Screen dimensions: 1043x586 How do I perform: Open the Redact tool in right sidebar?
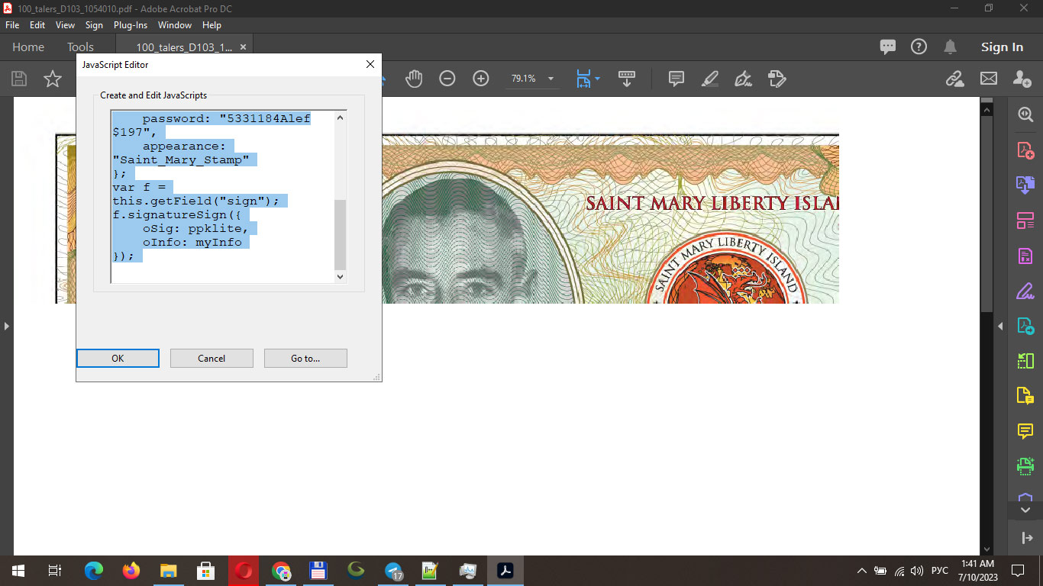click(x=1025, y=256)
